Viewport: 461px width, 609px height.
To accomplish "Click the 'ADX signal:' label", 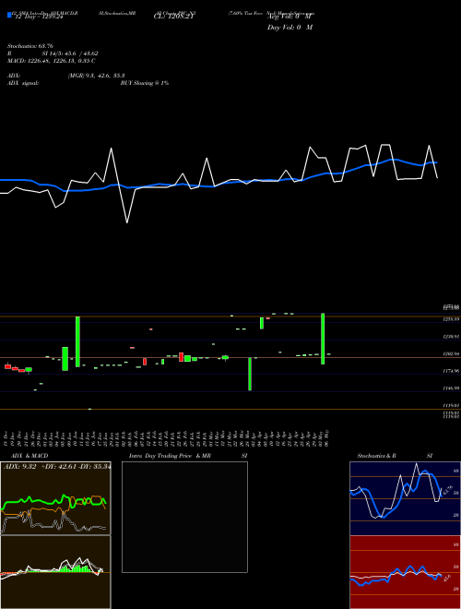I will point(23,83).
